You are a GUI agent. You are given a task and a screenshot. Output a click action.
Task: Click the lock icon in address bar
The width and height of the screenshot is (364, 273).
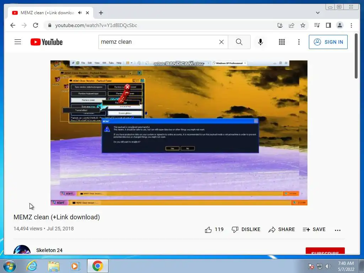tap(49, 25)
